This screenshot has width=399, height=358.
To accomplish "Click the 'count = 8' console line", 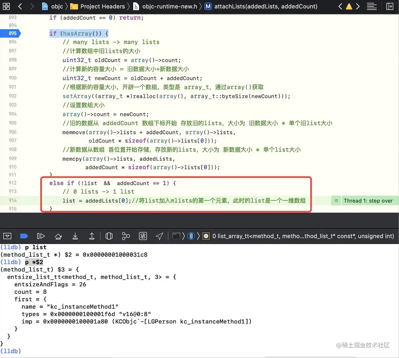I will click(31, 292).
